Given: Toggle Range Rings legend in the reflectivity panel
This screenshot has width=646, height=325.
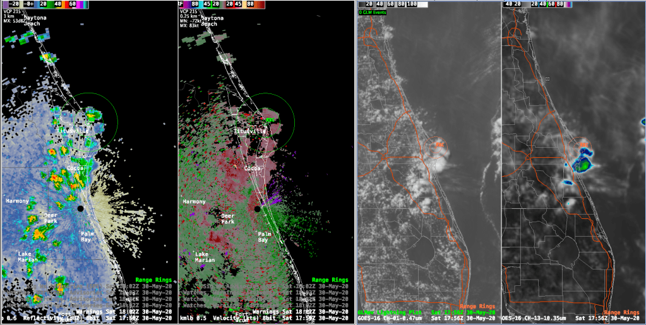Looking at the screenshot, I should tap(330, 280).
